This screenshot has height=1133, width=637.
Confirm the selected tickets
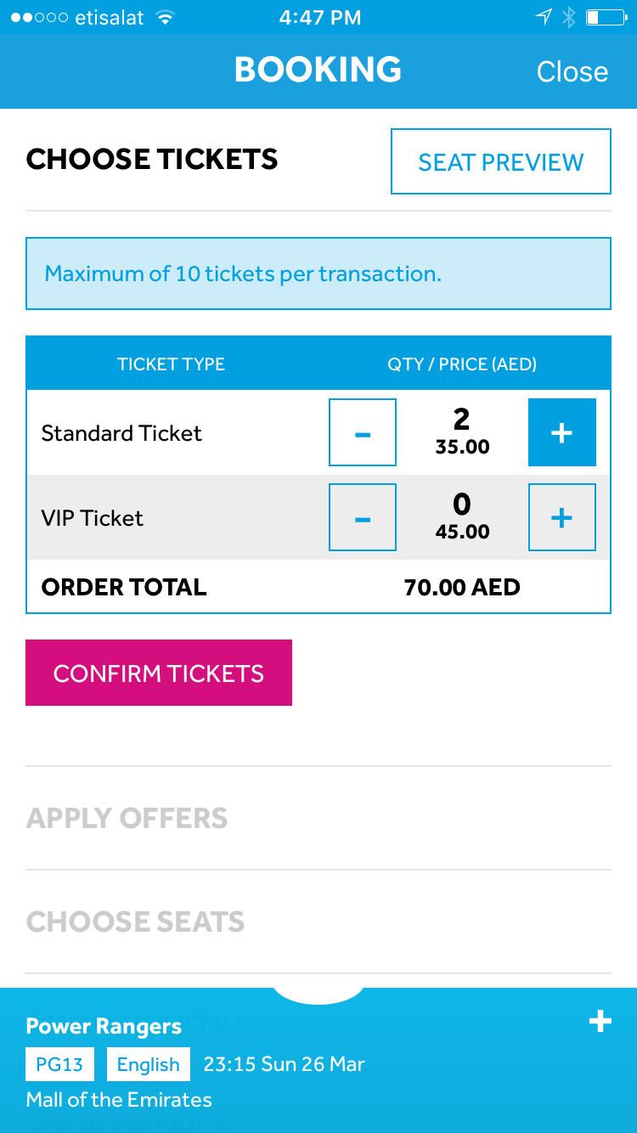[159, 673]
